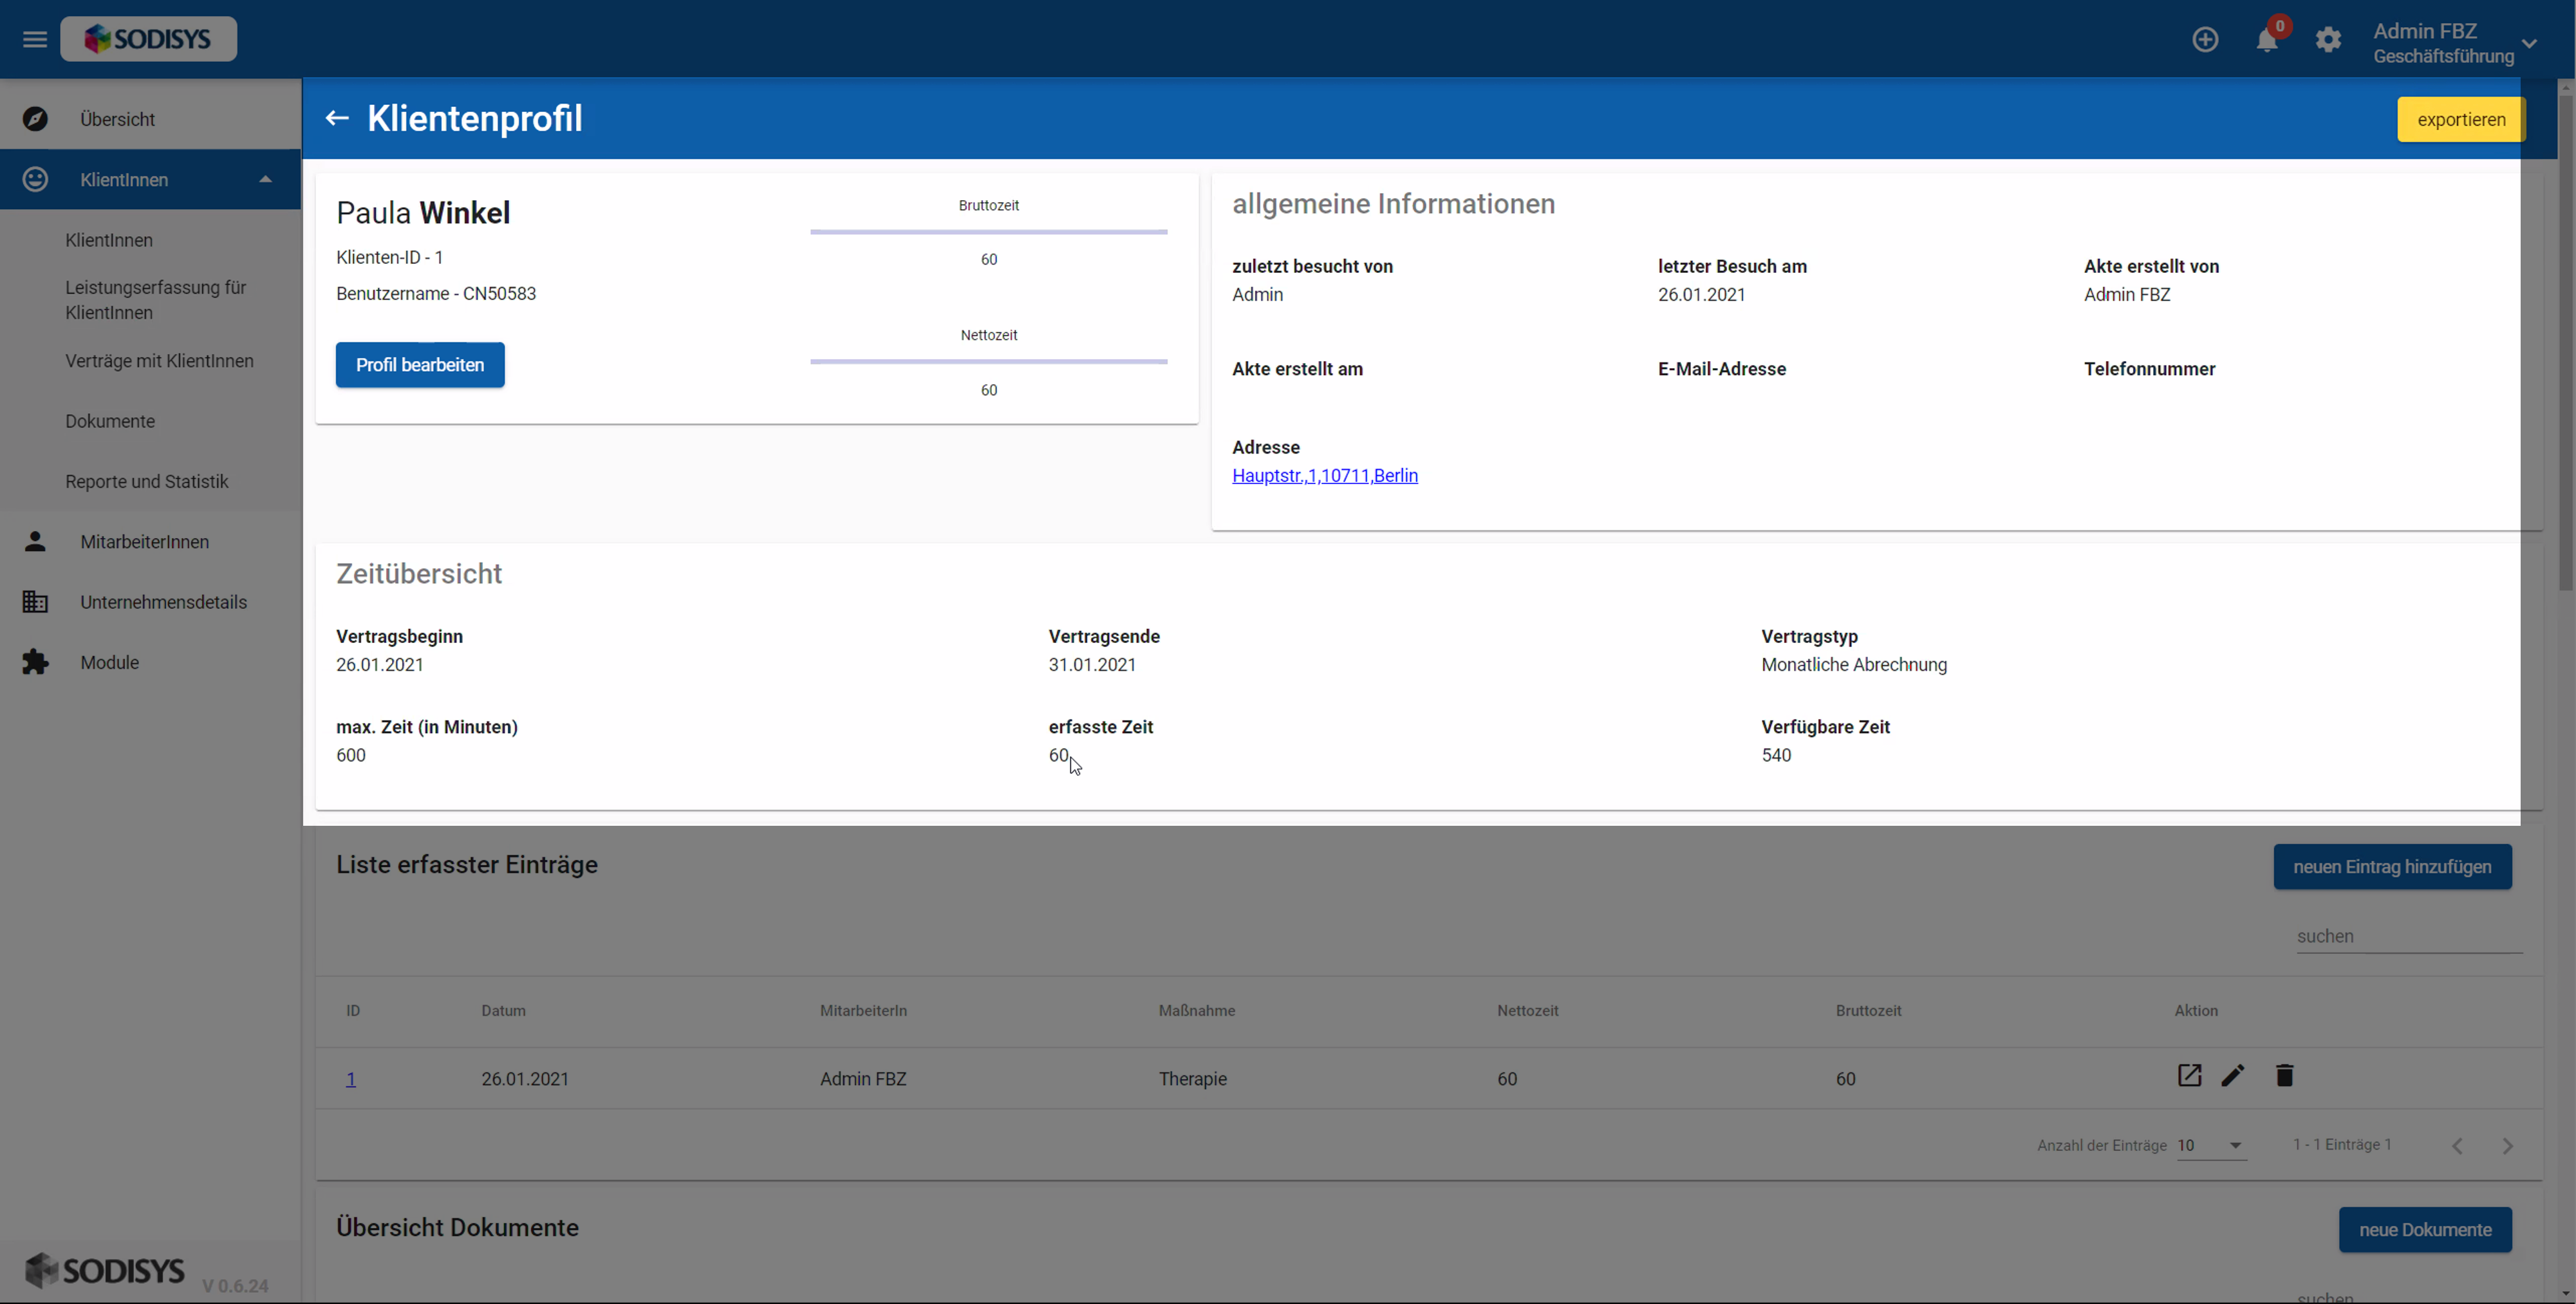Open the Hauptstr.,1,10711,Berlin address link

(x=1324, y=475)
